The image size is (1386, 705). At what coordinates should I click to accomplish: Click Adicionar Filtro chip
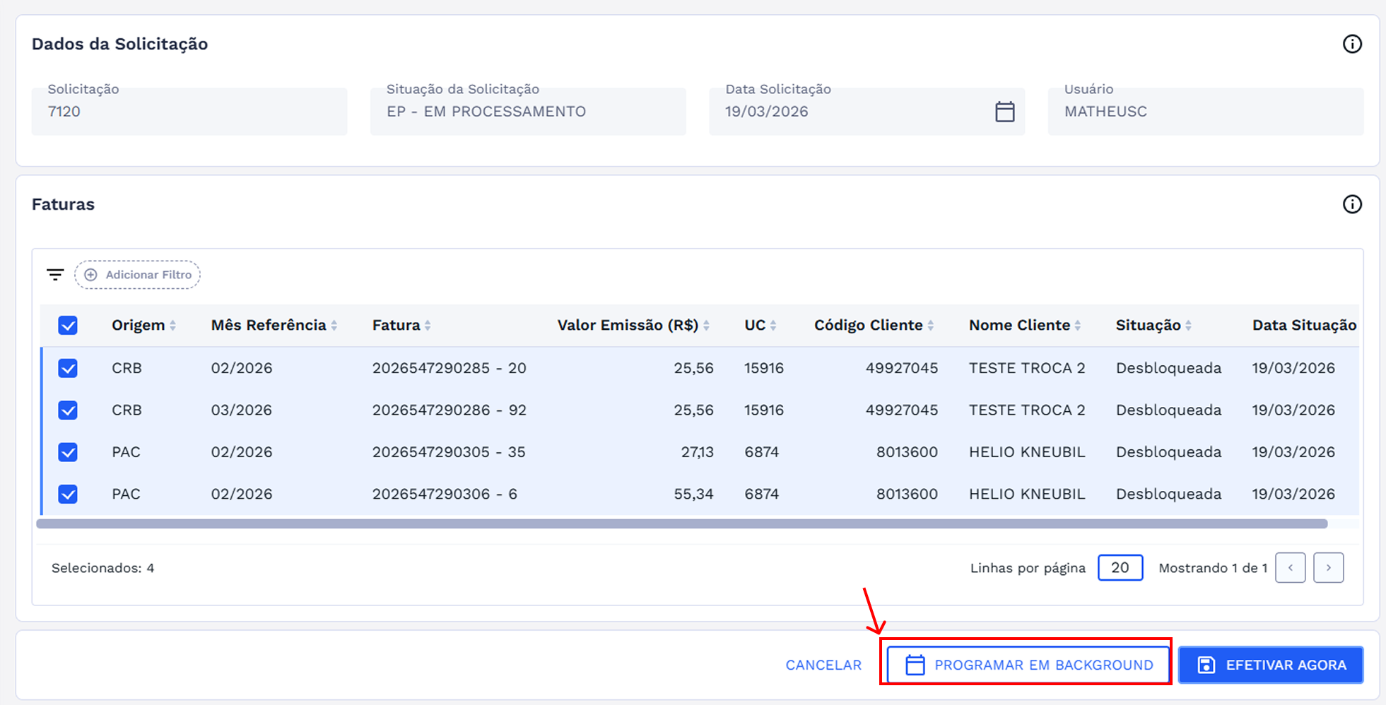[138, 275]
